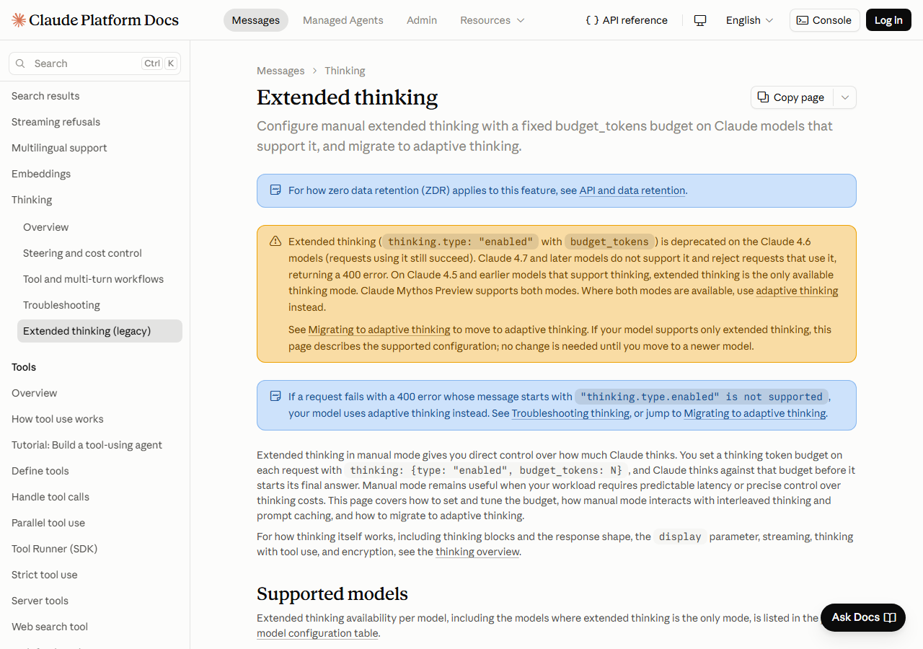Click the deprecation warning triangle icon
Viewport: 923px width, 649px height.
(x=275, y=242)
